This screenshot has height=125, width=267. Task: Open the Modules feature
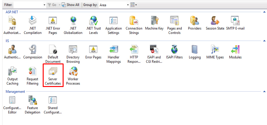235,52
